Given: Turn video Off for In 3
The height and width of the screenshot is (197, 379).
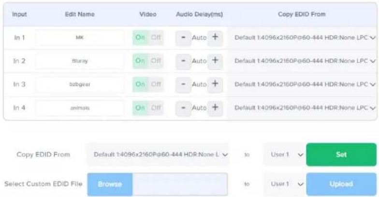Looking at the screenshot, I should coord(156,84).
